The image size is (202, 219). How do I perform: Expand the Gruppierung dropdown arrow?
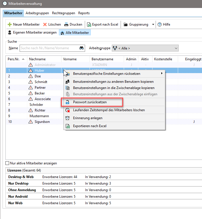(x=153, y=24)
